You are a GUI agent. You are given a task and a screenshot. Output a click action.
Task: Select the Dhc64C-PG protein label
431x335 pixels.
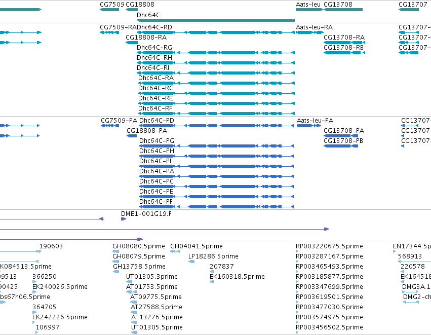(156, 141)
